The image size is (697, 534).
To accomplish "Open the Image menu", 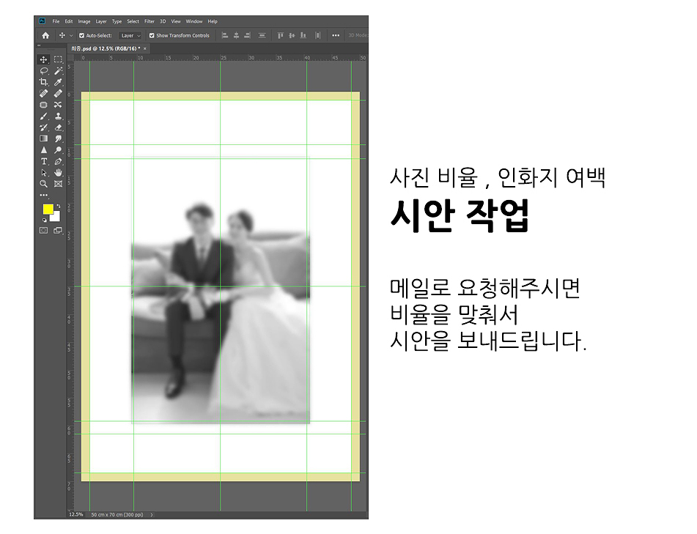I will (x=84, y=21).
